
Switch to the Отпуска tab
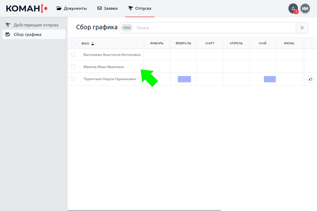tap(140, 8)
